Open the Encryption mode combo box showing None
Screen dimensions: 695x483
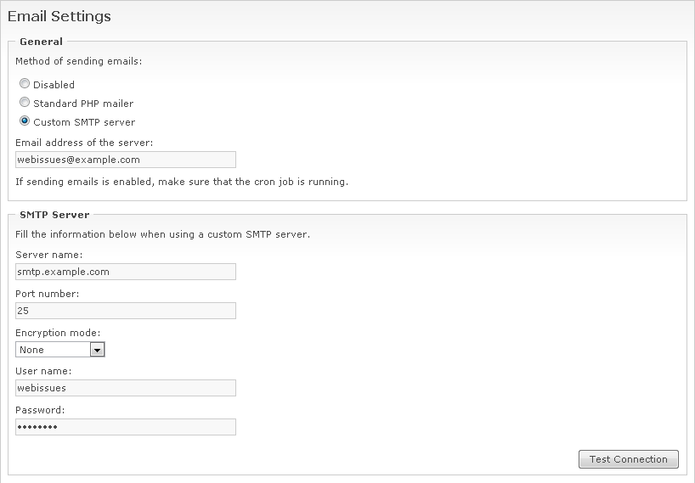[x=53, y=350]
